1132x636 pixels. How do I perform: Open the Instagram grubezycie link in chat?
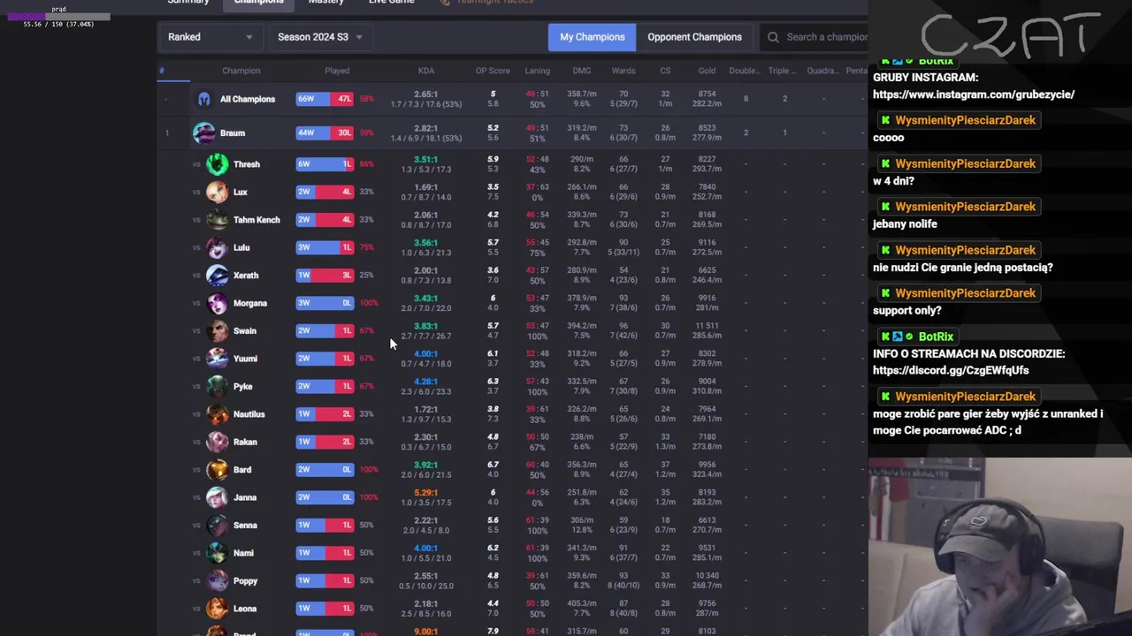[974, 95]
